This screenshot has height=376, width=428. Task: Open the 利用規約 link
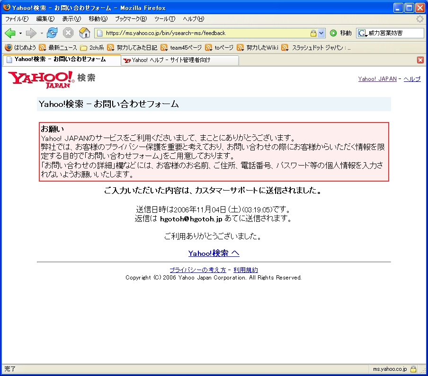tap(246, 270)
